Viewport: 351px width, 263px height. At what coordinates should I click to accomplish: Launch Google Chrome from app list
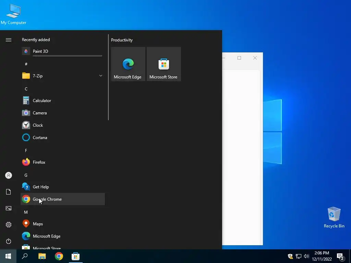[62, 199]
